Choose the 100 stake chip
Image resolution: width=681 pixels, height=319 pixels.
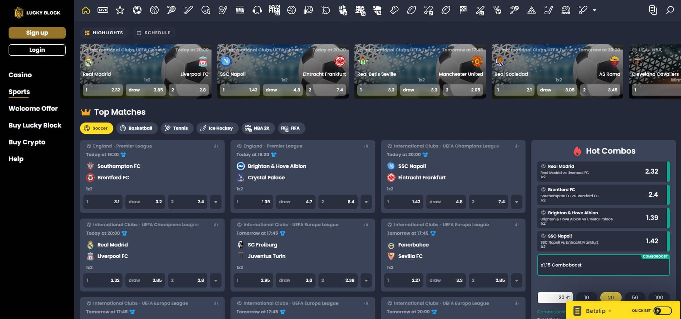pos(659,297)
